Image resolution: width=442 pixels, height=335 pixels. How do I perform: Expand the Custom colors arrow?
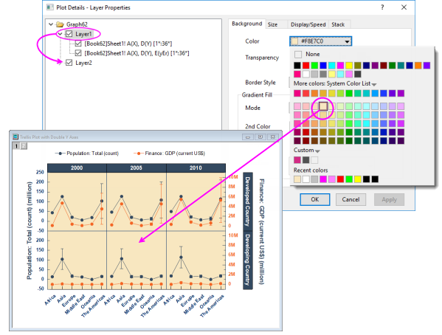[x=317, y=151]
